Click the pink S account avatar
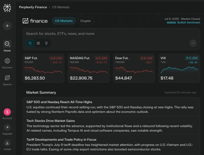The height and width of the screenshot is (155, 204). [x=7, y=112]
